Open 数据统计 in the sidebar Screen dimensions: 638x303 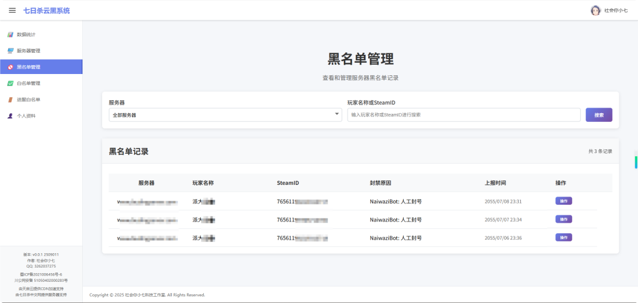click(41, 34)
